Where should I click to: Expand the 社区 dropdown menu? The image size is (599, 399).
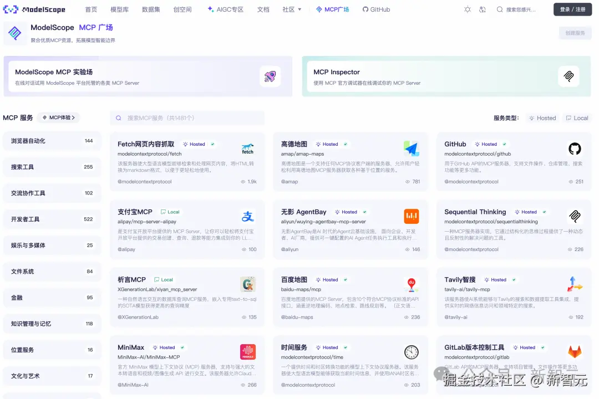[292, 9]
